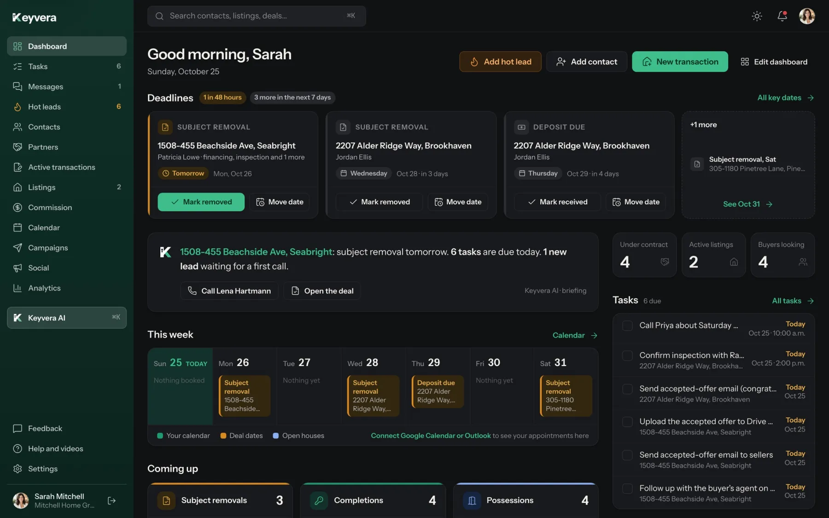The image size is (829, 518).
Task: Click the Settings gear icon in the sidebar
Action: tap(18, 469)
